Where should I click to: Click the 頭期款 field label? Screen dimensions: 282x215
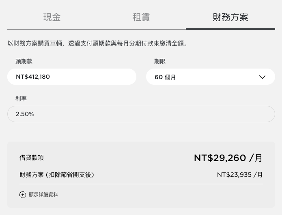(24, 61)
